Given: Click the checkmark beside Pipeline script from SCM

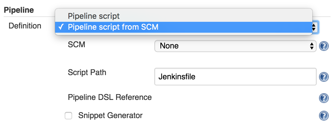Looking at the screenshot, I should coord(61,27).
